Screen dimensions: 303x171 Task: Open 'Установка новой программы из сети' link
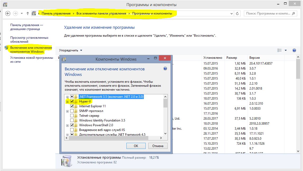click(x=31, y=60)
